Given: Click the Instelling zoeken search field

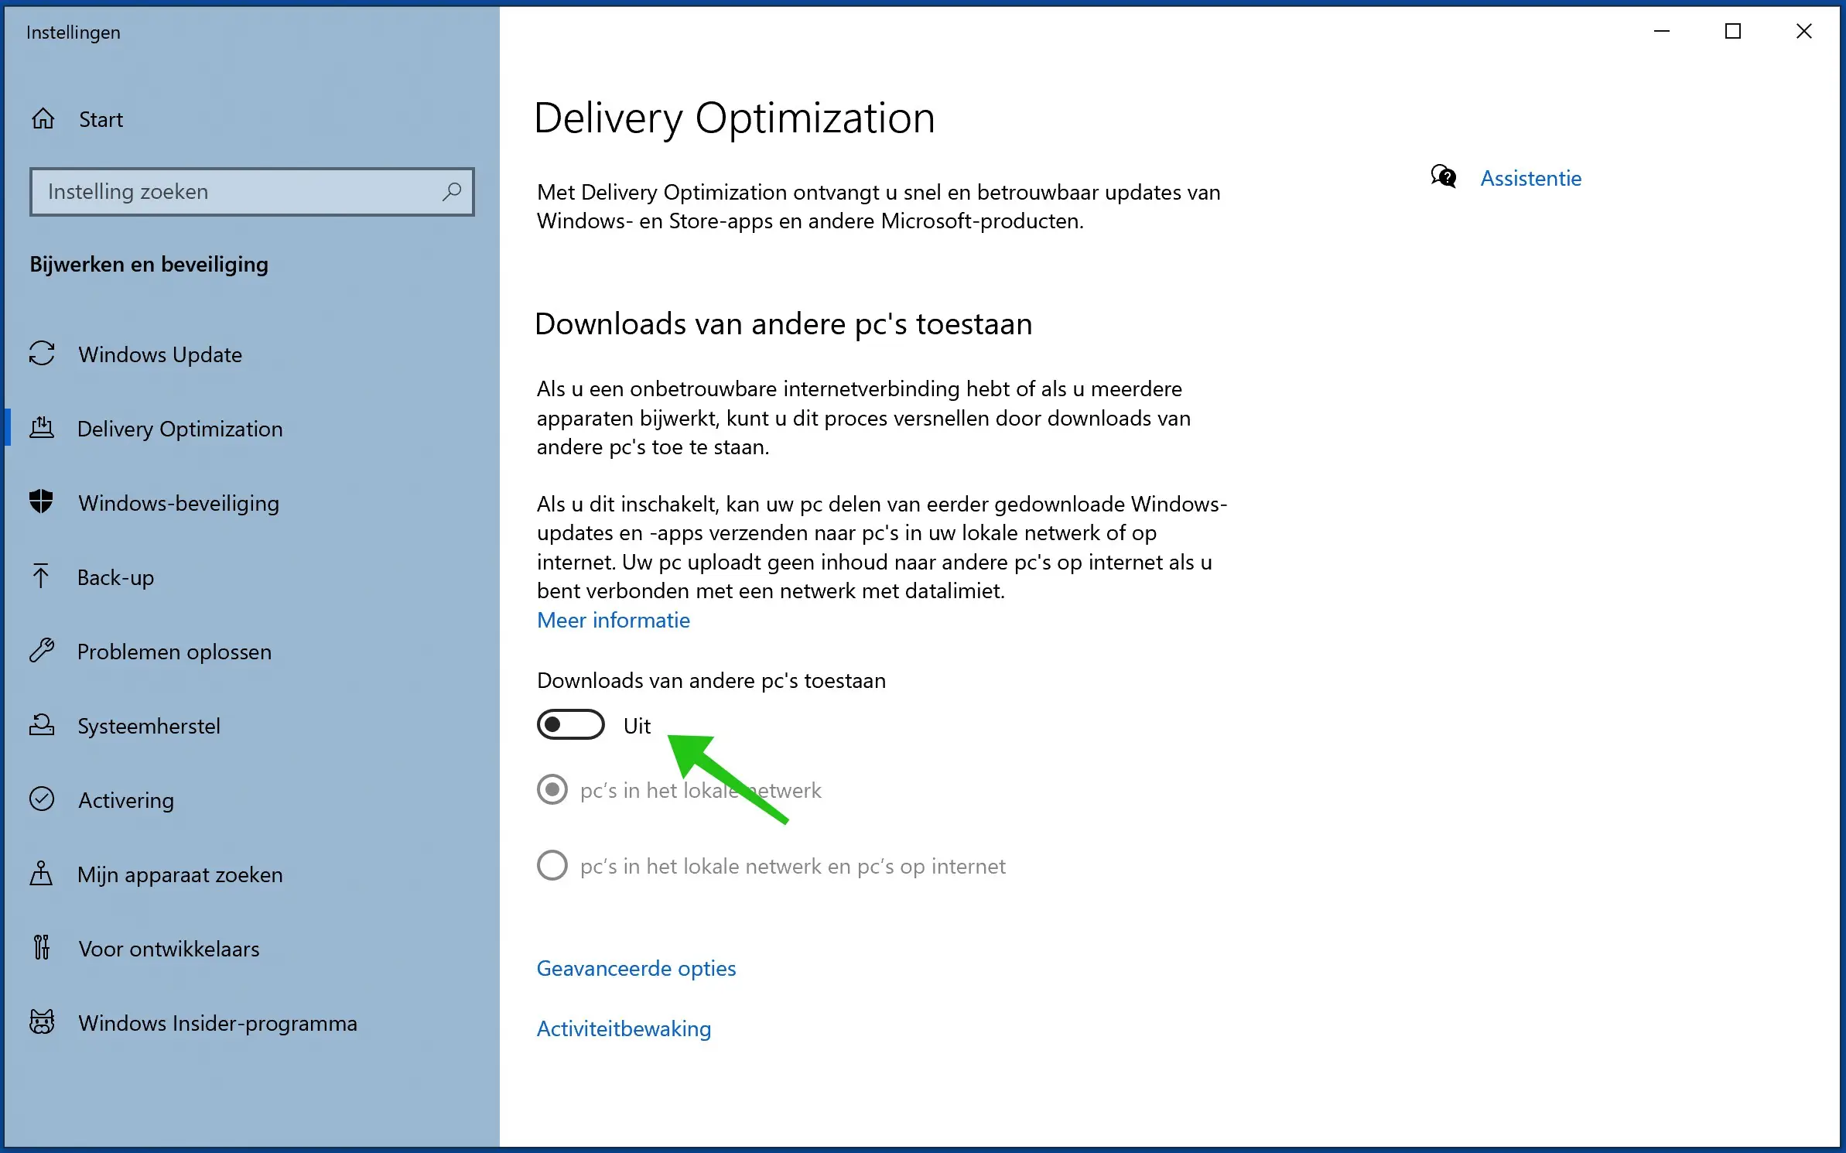Looking at the screenshot, I should click(x=251, y=191).
